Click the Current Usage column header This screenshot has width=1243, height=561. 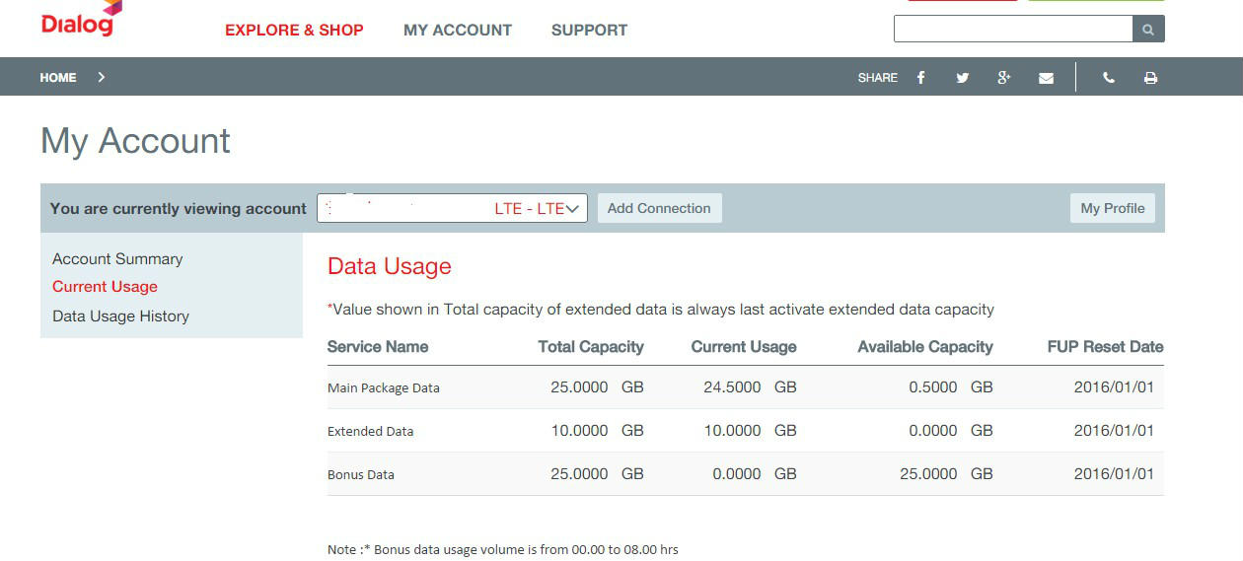coord(744,347)
